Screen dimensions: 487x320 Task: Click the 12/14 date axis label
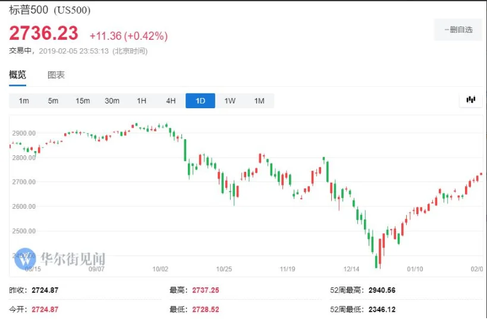[351, 269]
